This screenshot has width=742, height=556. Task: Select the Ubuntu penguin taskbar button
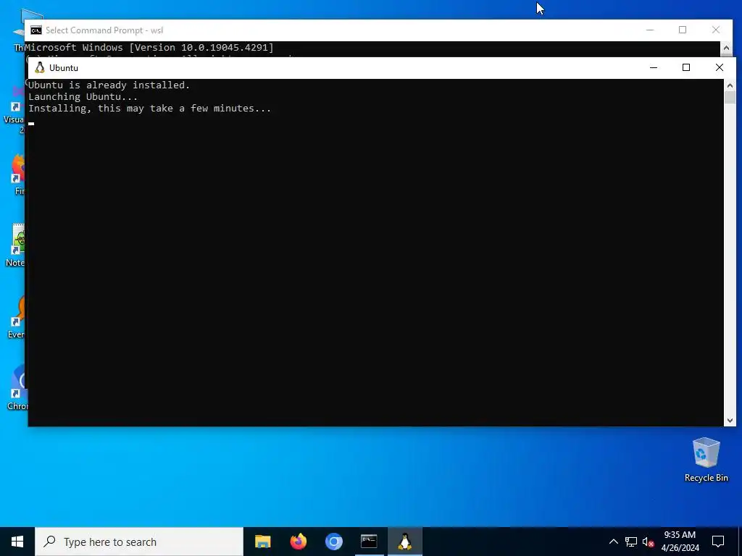pyautogui.click(x=404, y=542)
